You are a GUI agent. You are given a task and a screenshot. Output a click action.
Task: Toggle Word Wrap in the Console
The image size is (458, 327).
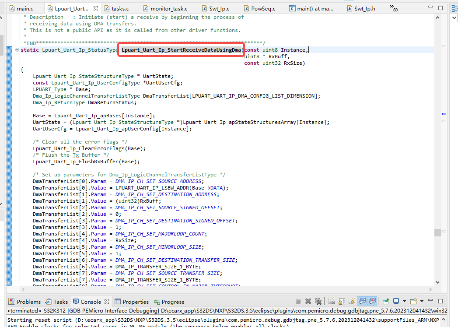click(352, 301)
